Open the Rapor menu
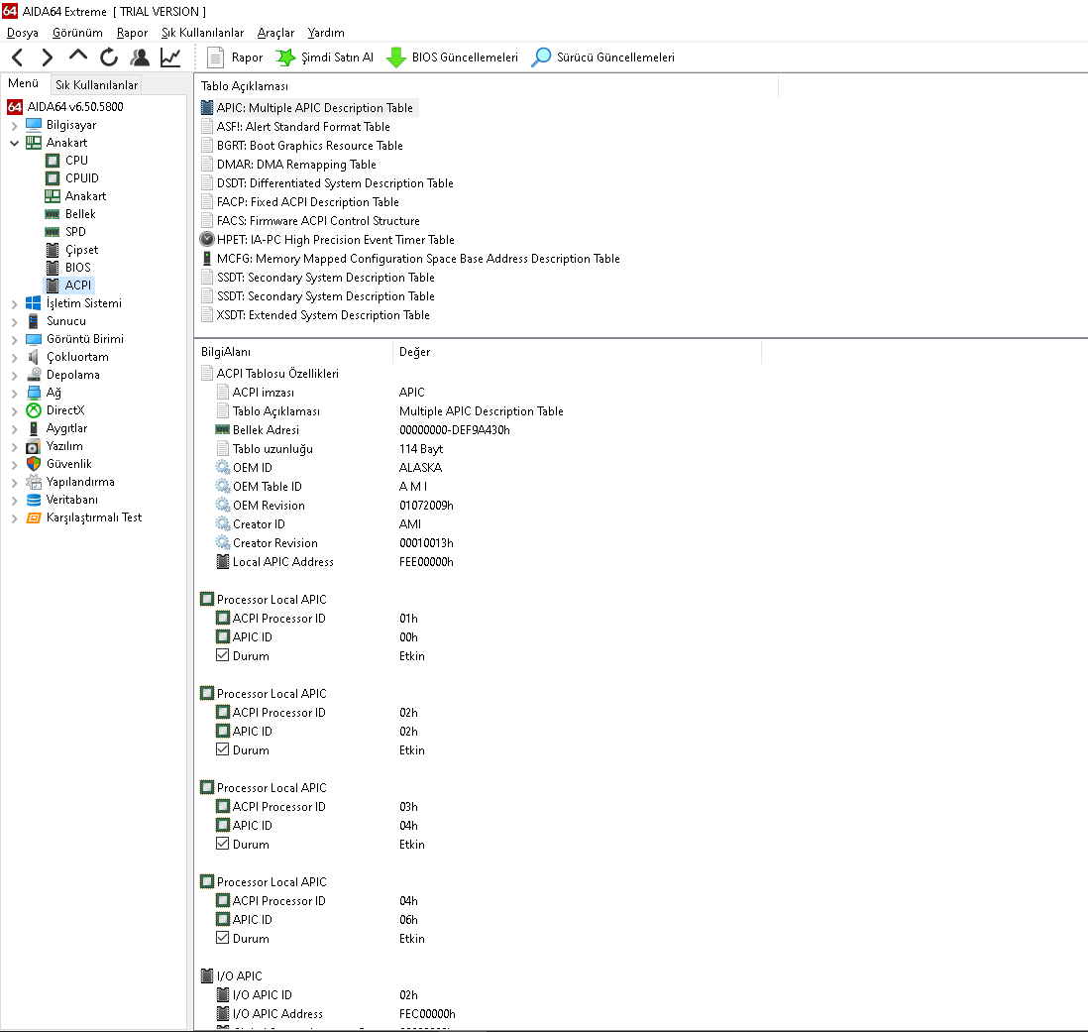The image size is (1088, 1032). coord(132,33)
